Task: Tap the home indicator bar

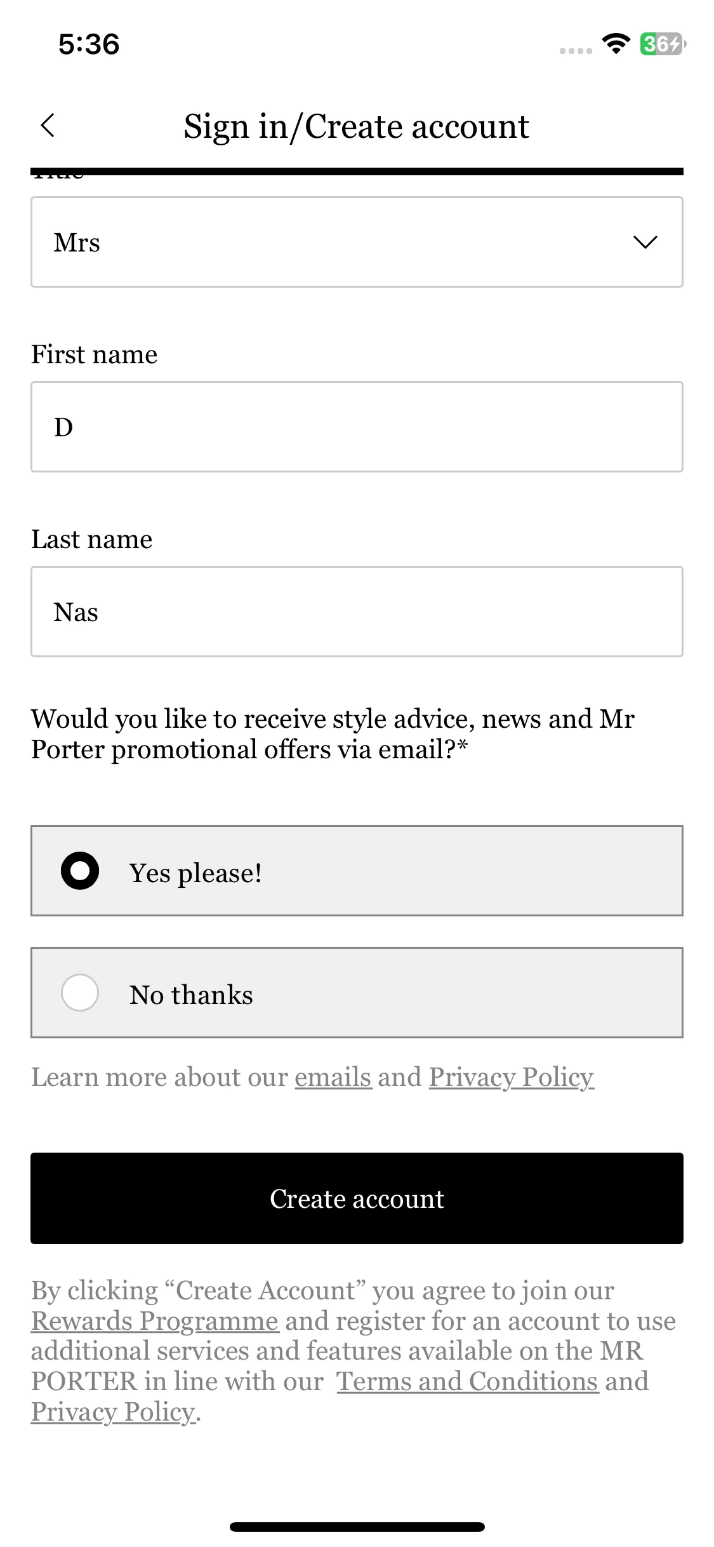Action: coord(357,1527)
